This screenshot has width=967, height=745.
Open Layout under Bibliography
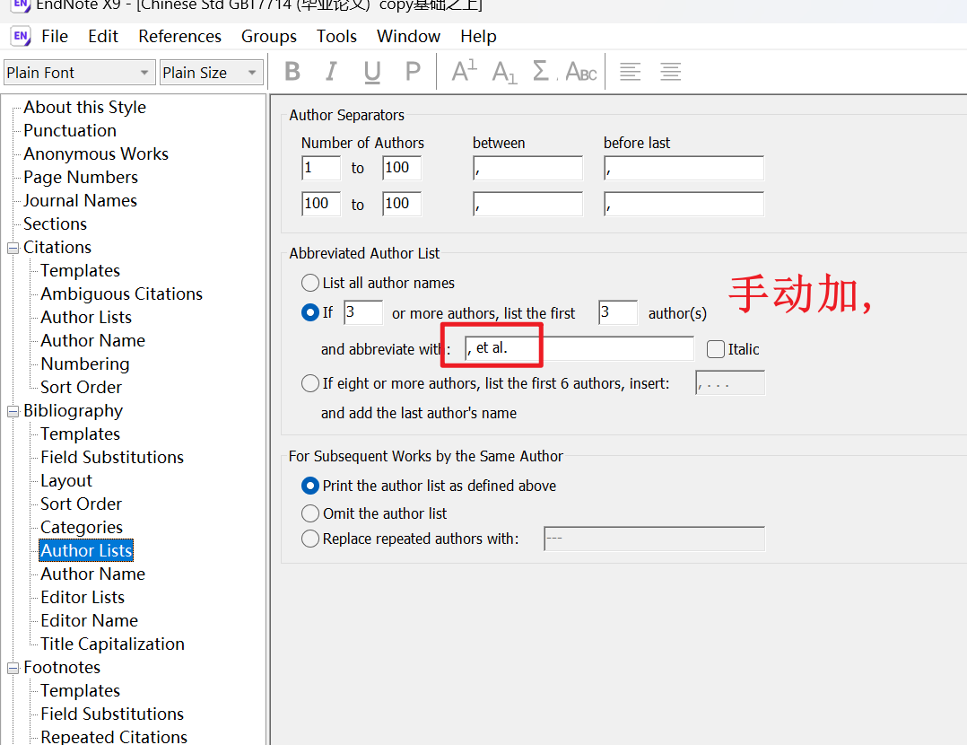tap(66, 481)
